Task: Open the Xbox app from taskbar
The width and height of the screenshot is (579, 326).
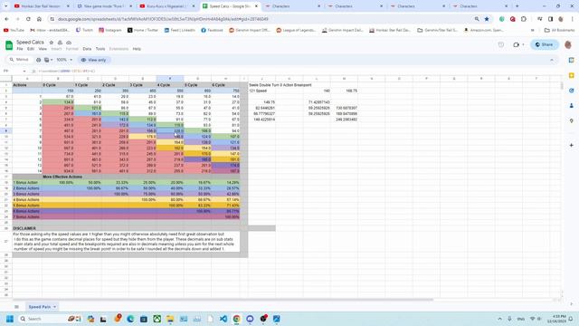Action: point(157,319)
